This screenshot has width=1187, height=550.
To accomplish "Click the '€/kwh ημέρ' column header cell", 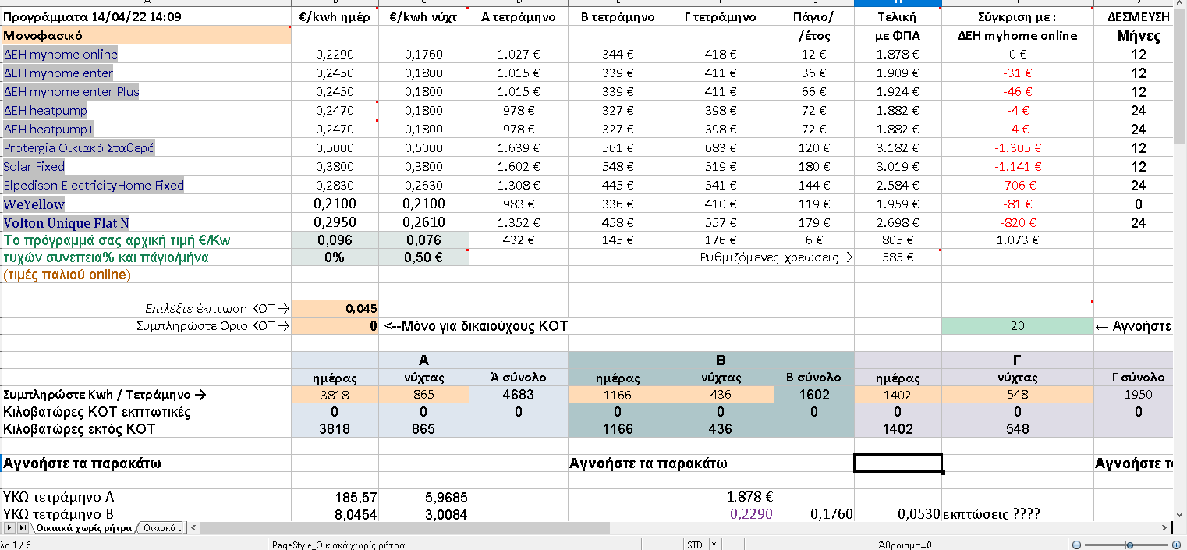I will point(335,16).
